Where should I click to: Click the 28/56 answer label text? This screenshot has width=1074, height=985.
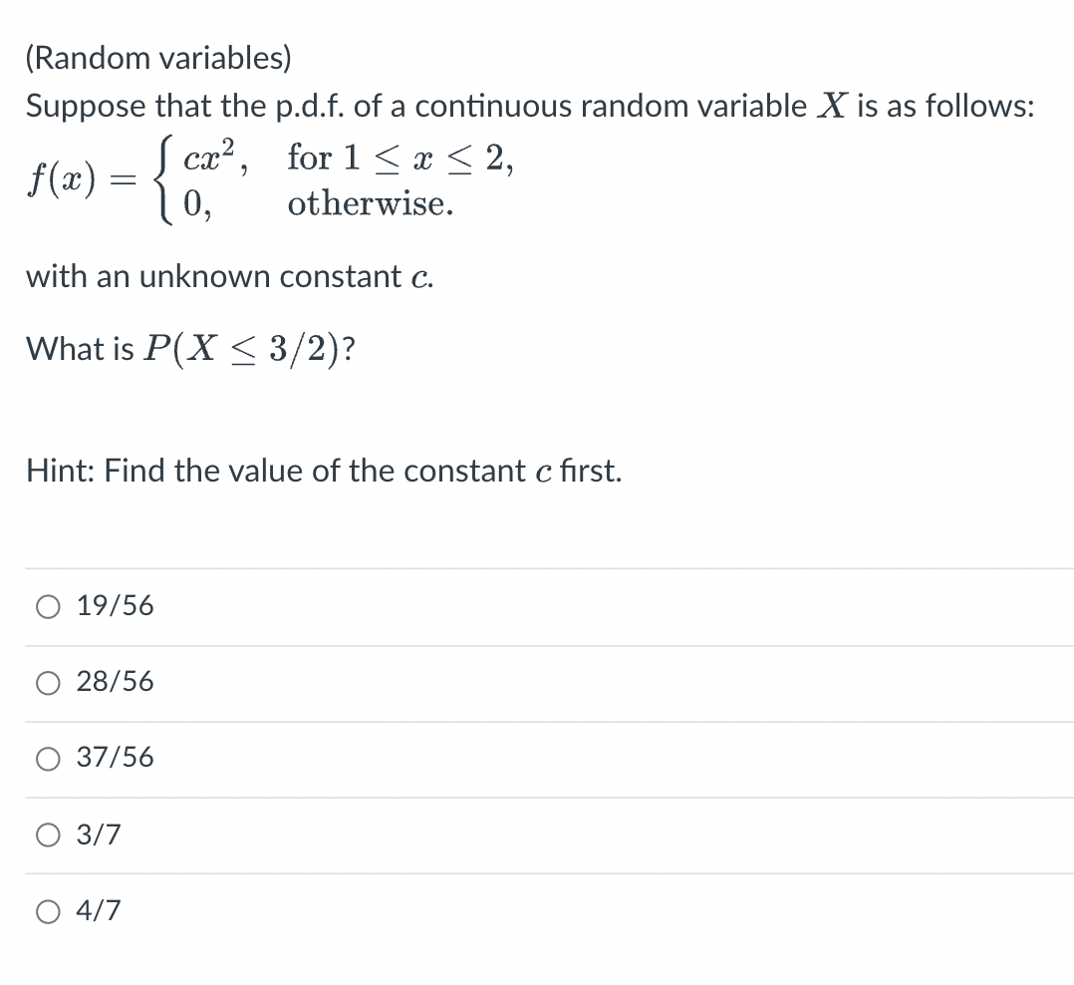pos(116,681)
